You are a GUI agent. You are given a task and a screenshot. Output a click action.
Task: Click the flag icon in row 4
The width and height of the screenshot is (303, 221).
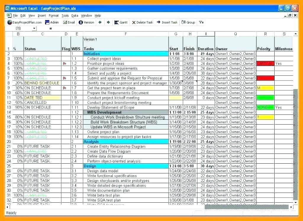click(x=65, y=64)
